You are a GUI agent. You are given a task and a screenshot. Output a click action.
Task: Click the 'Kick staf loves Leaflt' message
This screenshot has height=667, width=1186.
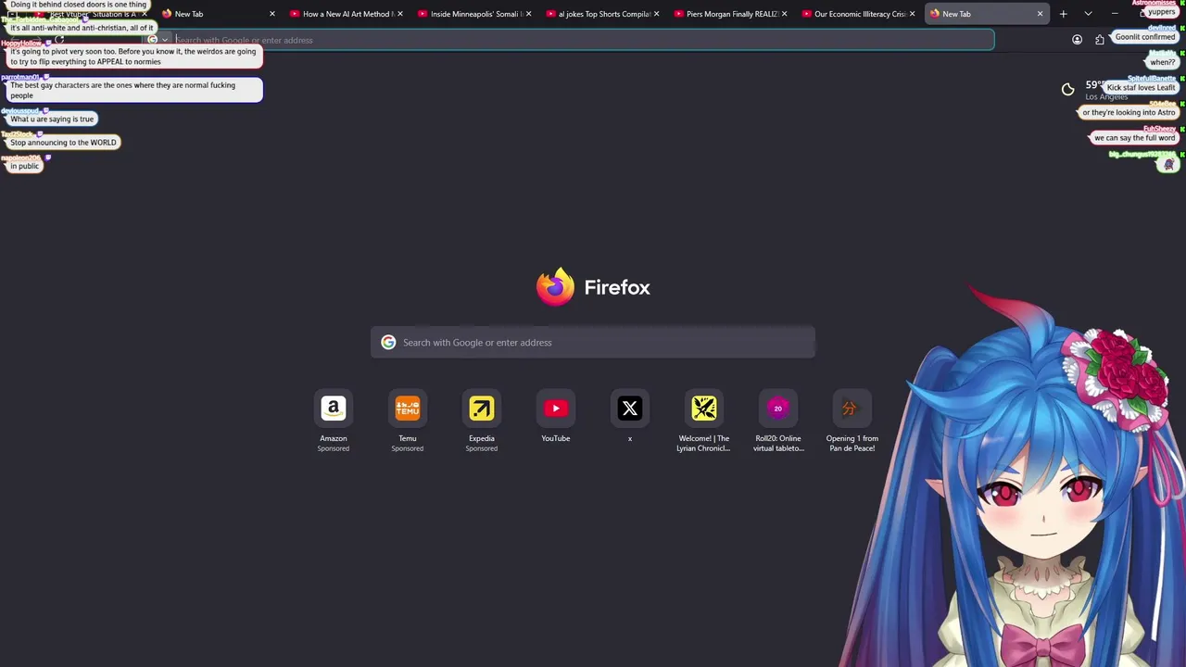1141,87
